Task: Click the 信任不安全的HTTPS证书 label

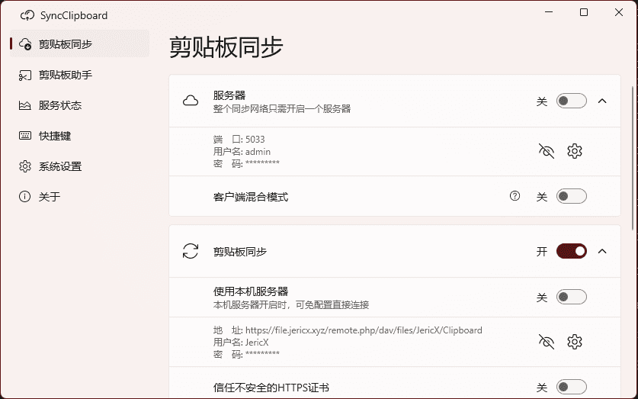Action: [x=271, y=388]
